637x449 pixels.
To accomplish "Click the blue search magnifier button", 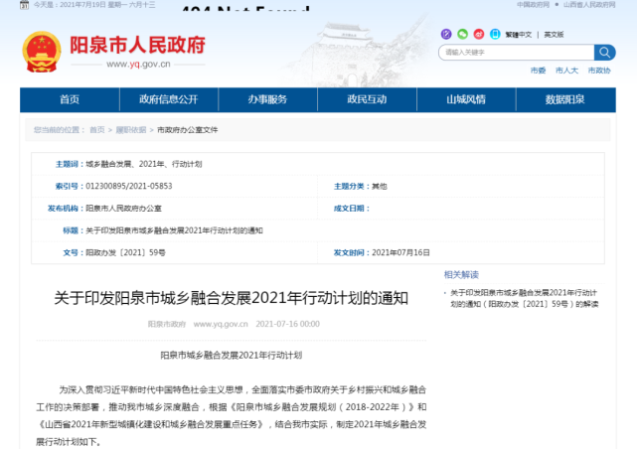I will coord(604,53).
